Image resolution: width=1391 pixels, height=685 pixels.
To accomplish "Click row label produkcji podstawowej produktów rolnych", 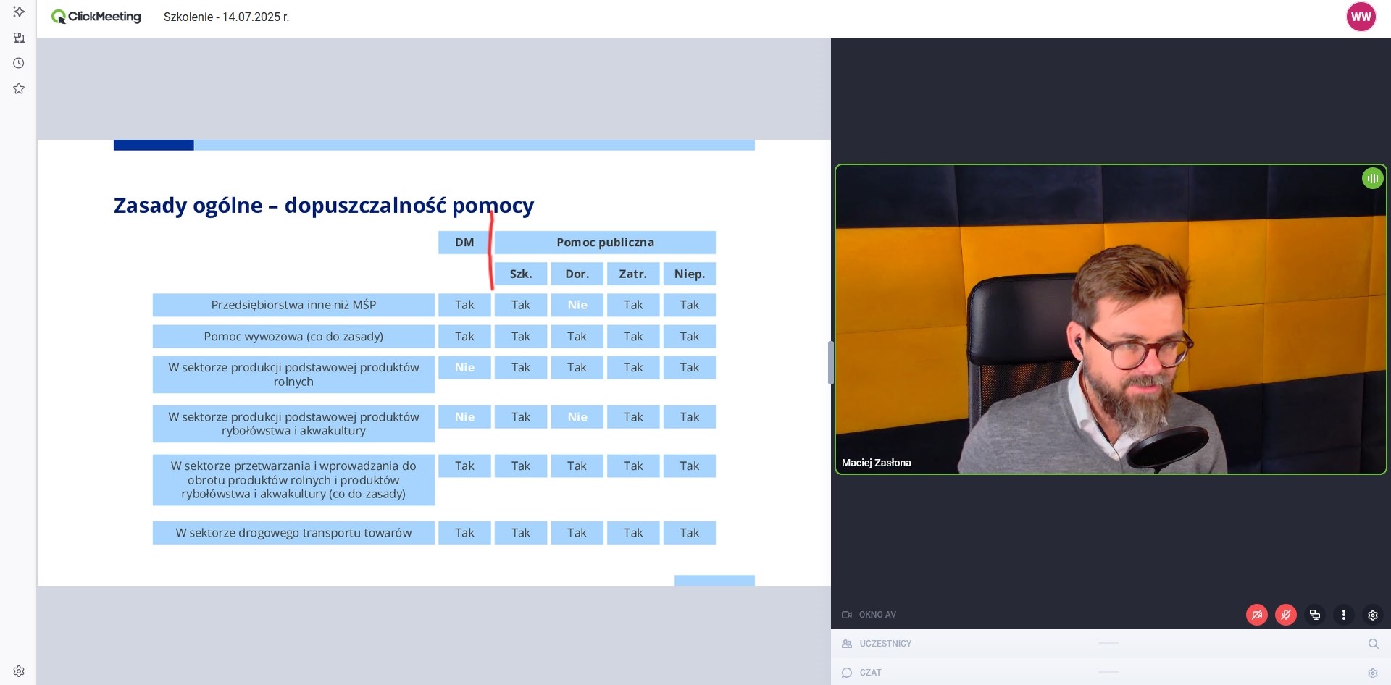I will point(293,374).
